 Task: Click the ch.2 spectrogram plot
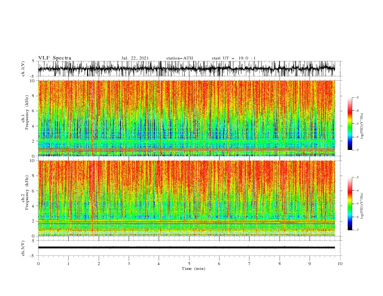click(186, 198)
